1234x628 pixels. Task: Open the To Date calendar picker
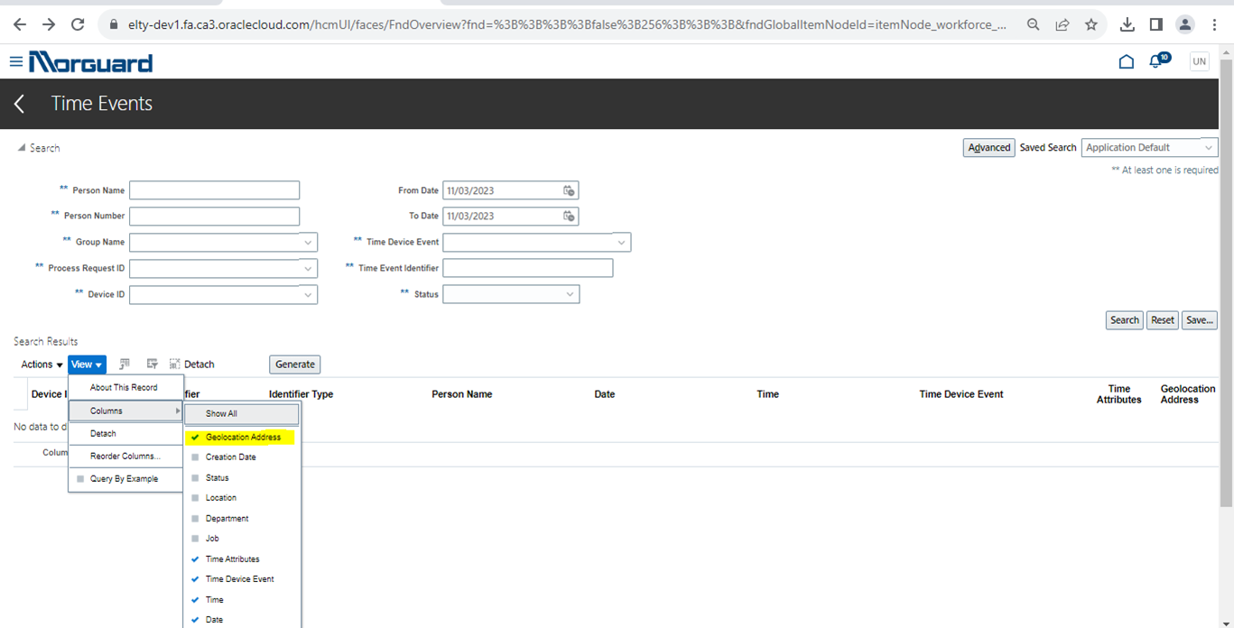569,217
